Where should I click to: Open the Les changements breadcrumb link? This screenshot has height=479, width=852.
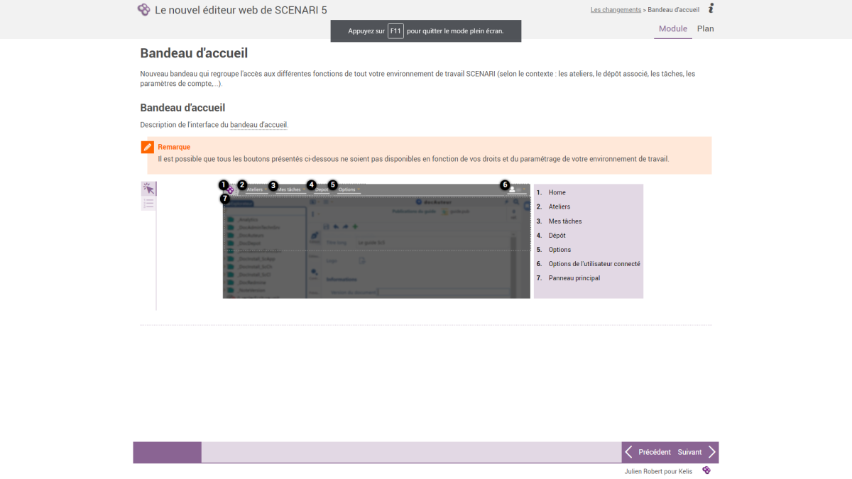[x=616, y=10]
